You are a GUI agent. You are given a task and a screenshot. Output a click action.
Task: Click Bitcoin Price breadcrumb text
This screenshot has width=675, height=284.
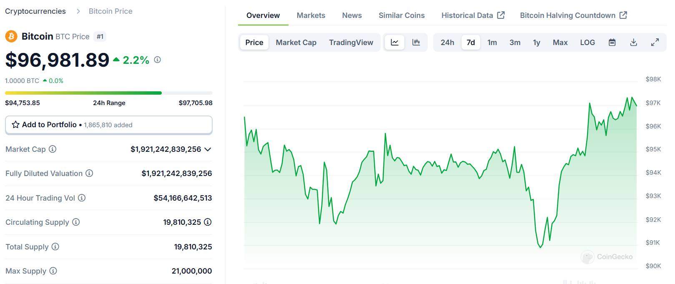pos(110,11)
